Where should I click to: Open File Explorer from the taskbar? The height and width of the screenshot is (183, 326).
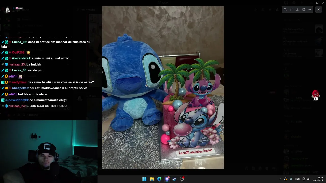point(152,179)
